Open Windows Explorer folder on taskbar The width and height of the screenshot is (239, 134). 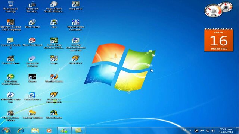(x=35, y=131)
